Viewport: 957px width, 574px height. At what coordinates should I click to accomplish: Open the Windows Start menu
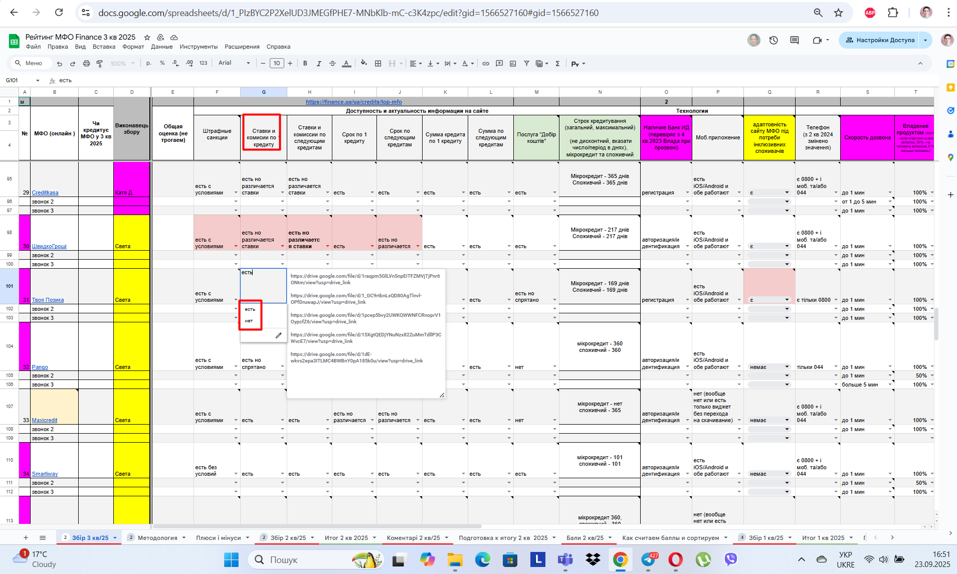[x=231, y=559]
